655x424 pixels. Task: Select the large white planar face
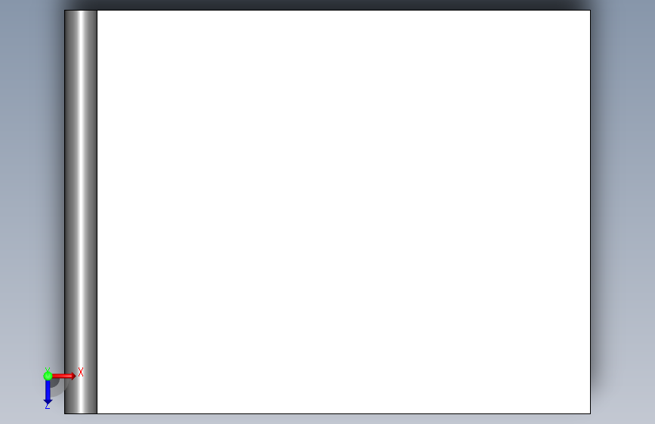[344, 212]
